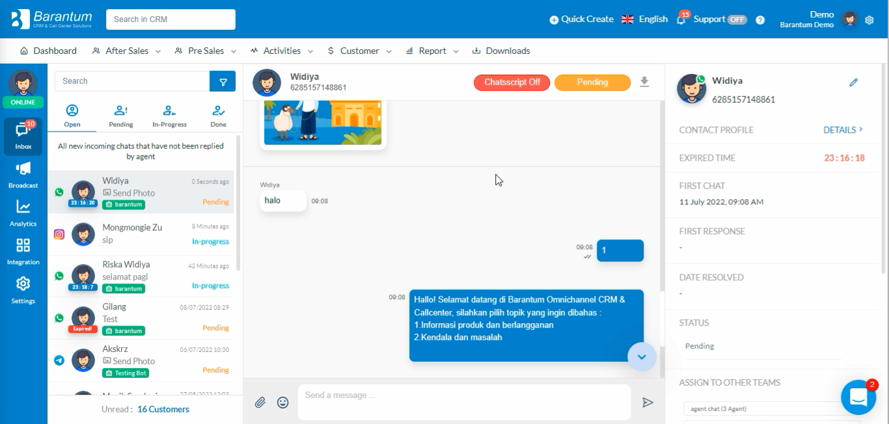Open Akskrz chat
The width and height of the screenshot is (889, 424).
(141, 361)
